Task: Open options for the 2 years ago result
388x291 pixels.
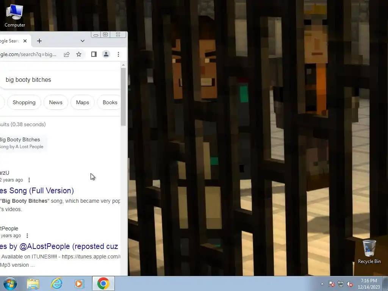Action: click(29, 180)
